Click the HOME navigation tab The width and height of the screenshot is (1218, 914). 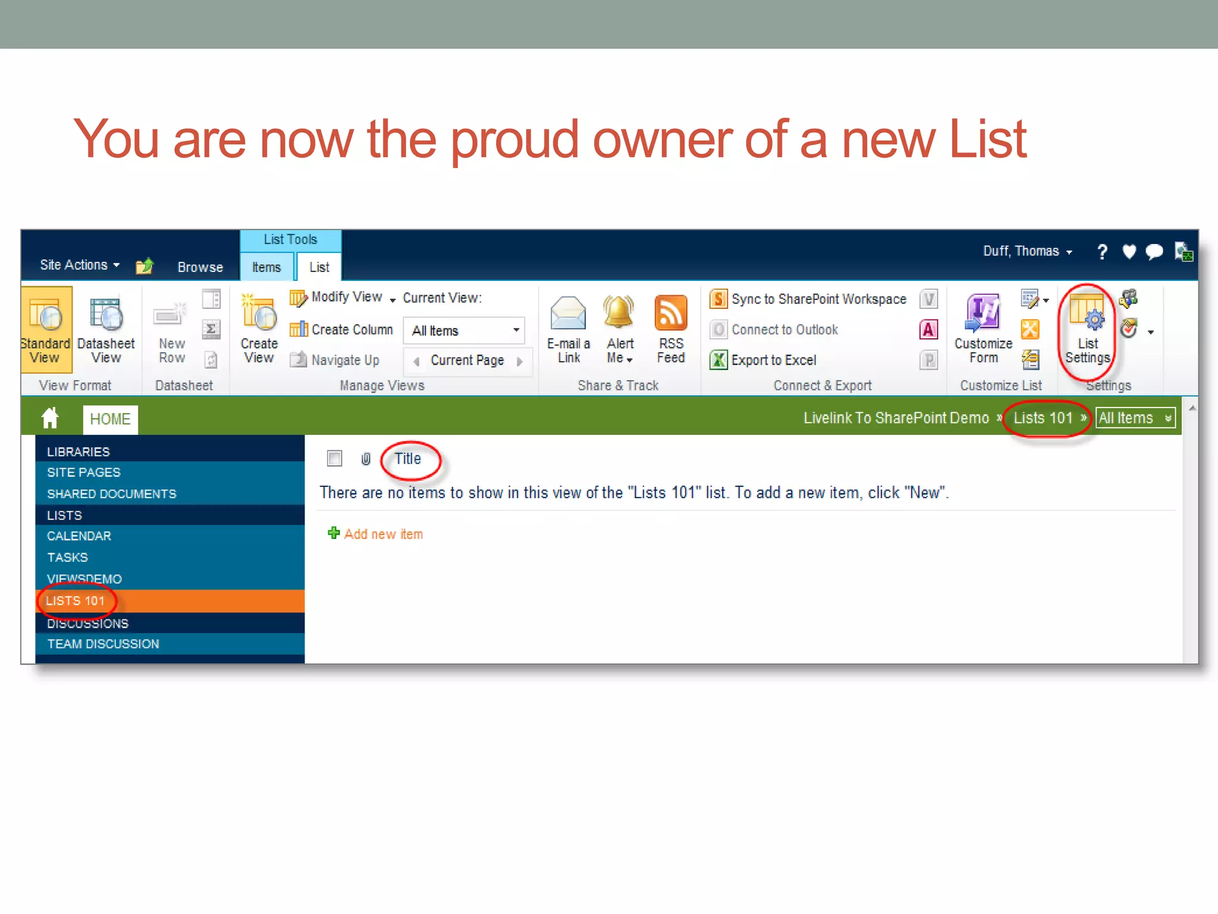[111, 419]
